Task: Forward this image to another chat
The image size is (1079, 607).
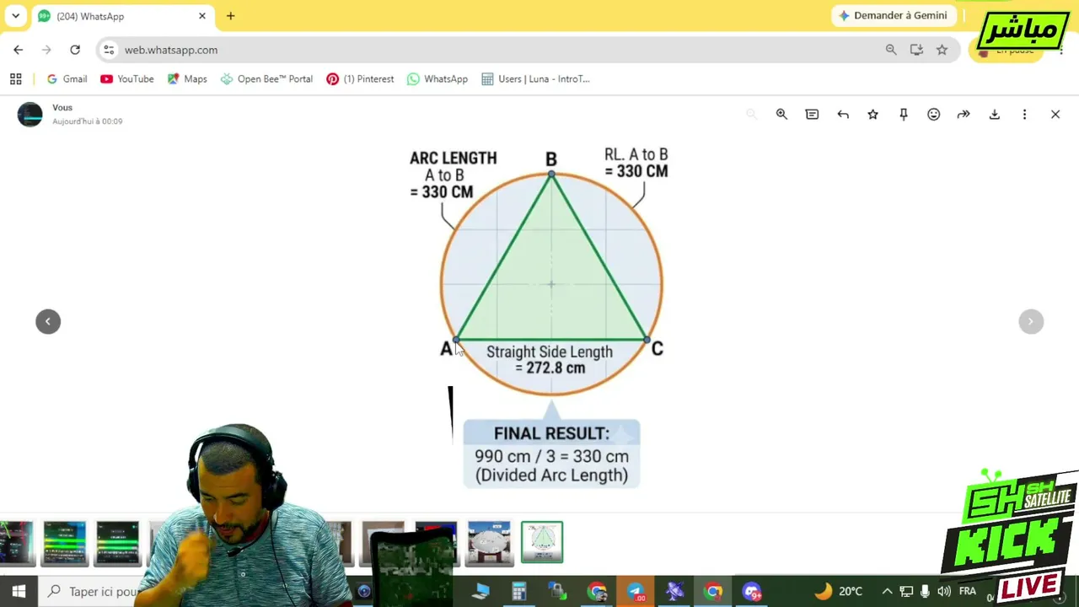Action: 964,115
